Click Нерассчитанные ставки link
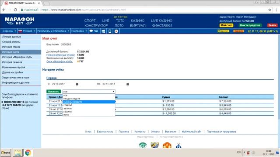280x157 pixels. 60,55
